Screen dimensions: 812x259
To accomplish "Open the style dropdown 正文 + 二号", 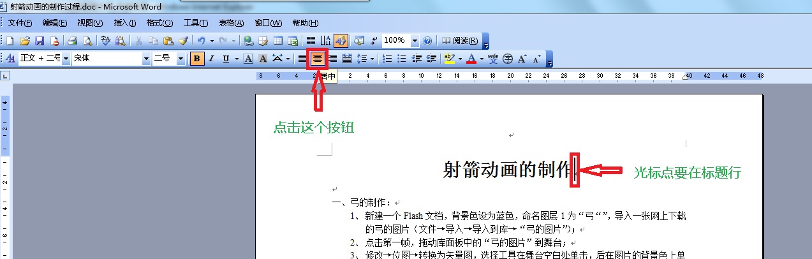I will point(65,59).
